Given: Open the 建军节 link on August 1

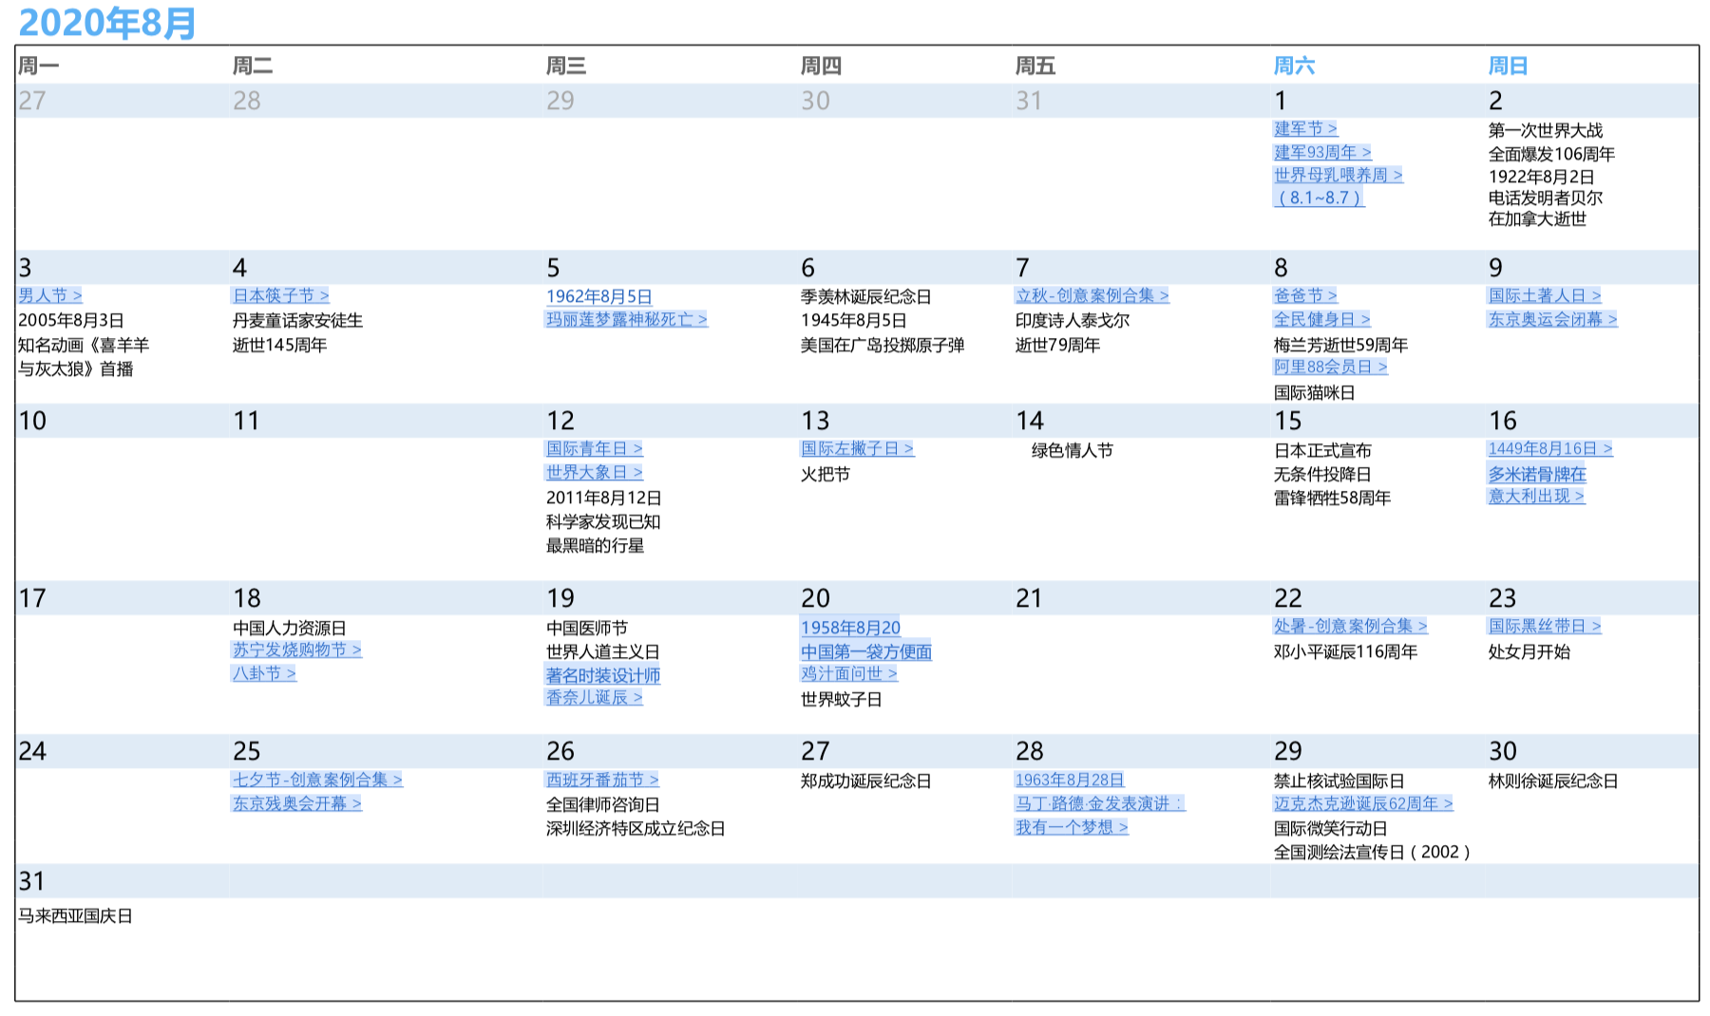Looking at the screenshot, I should tap(1302, 129).
